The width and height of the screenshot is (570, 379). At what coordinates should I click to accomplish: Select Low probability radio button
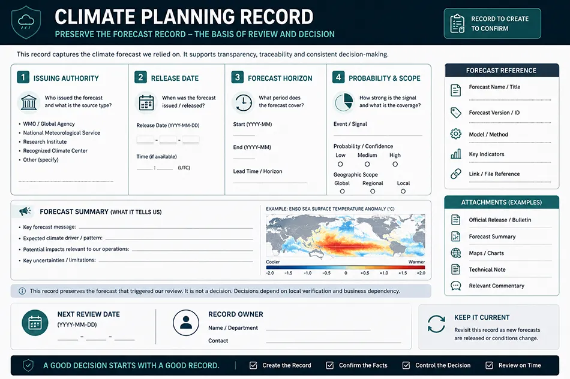340,164
